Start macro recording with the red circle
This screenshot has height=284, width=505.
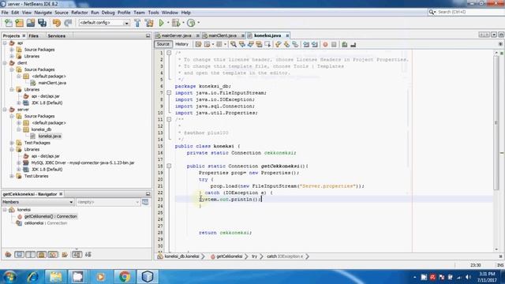coord(325,44)
